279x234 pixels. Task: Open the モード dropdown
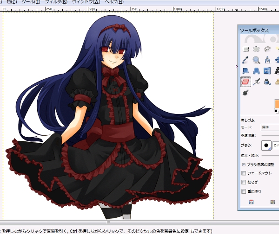tap(270, 127)
